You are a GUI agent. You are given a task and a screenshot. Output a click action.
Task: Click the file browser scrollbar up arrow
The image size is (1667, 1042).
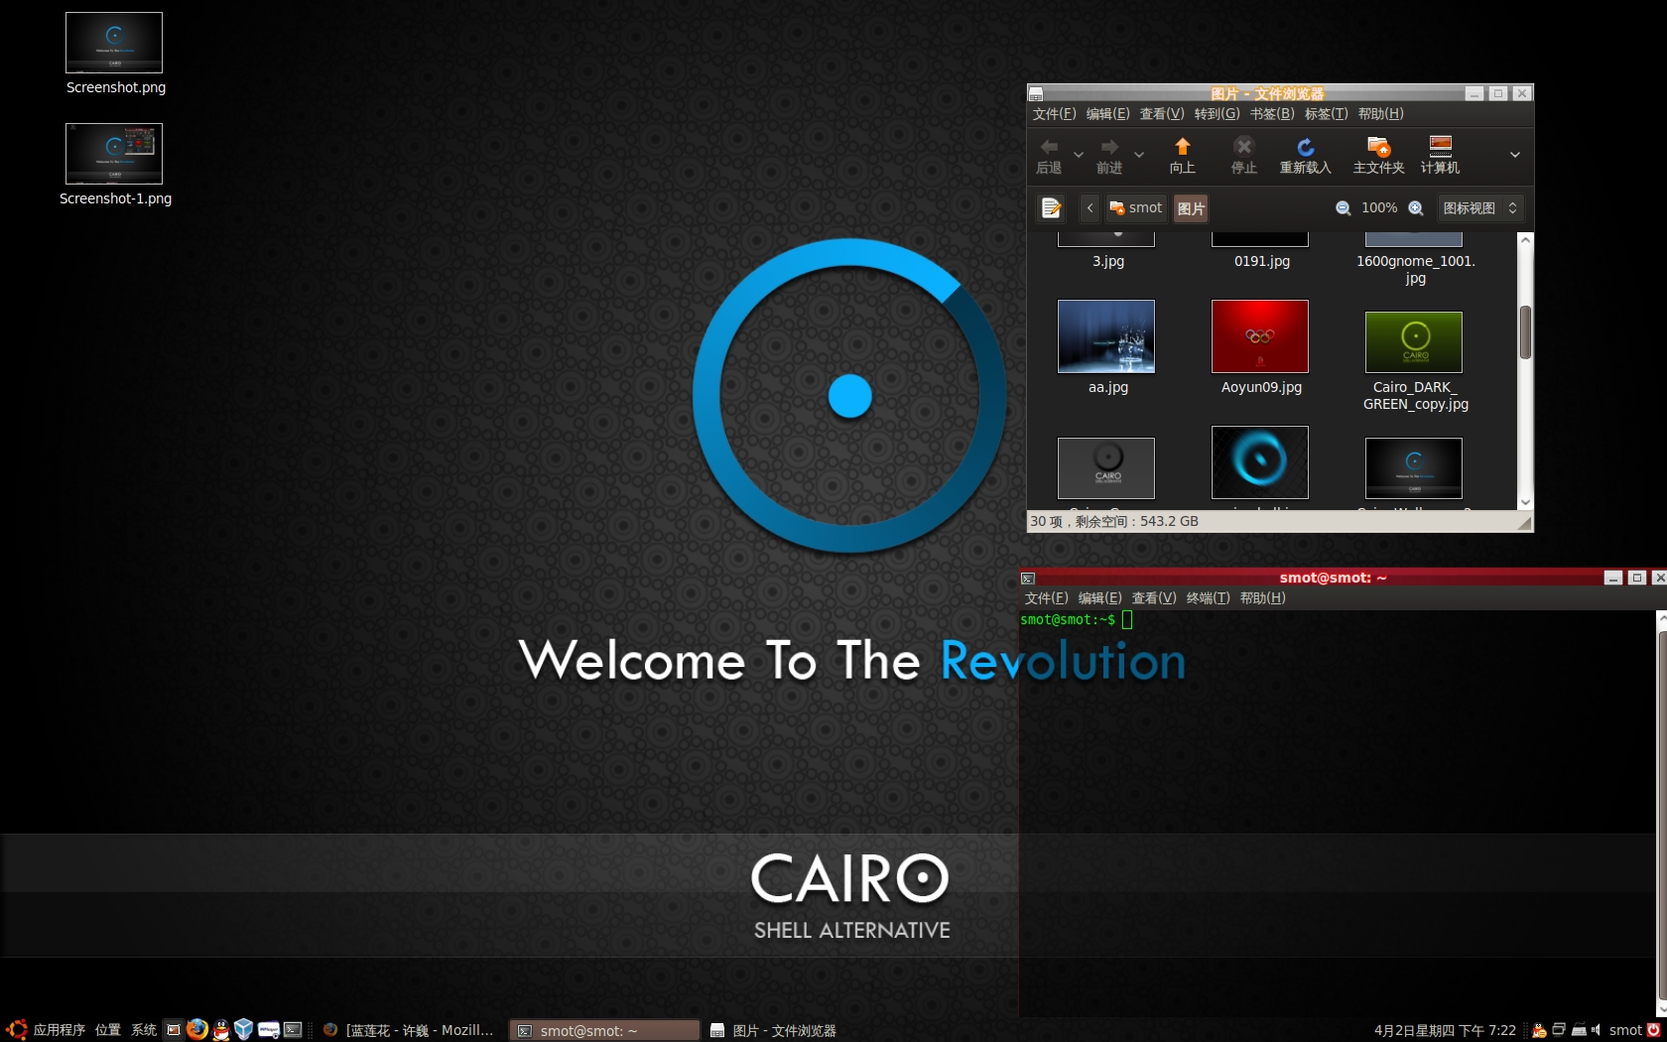click(1526, 240)
